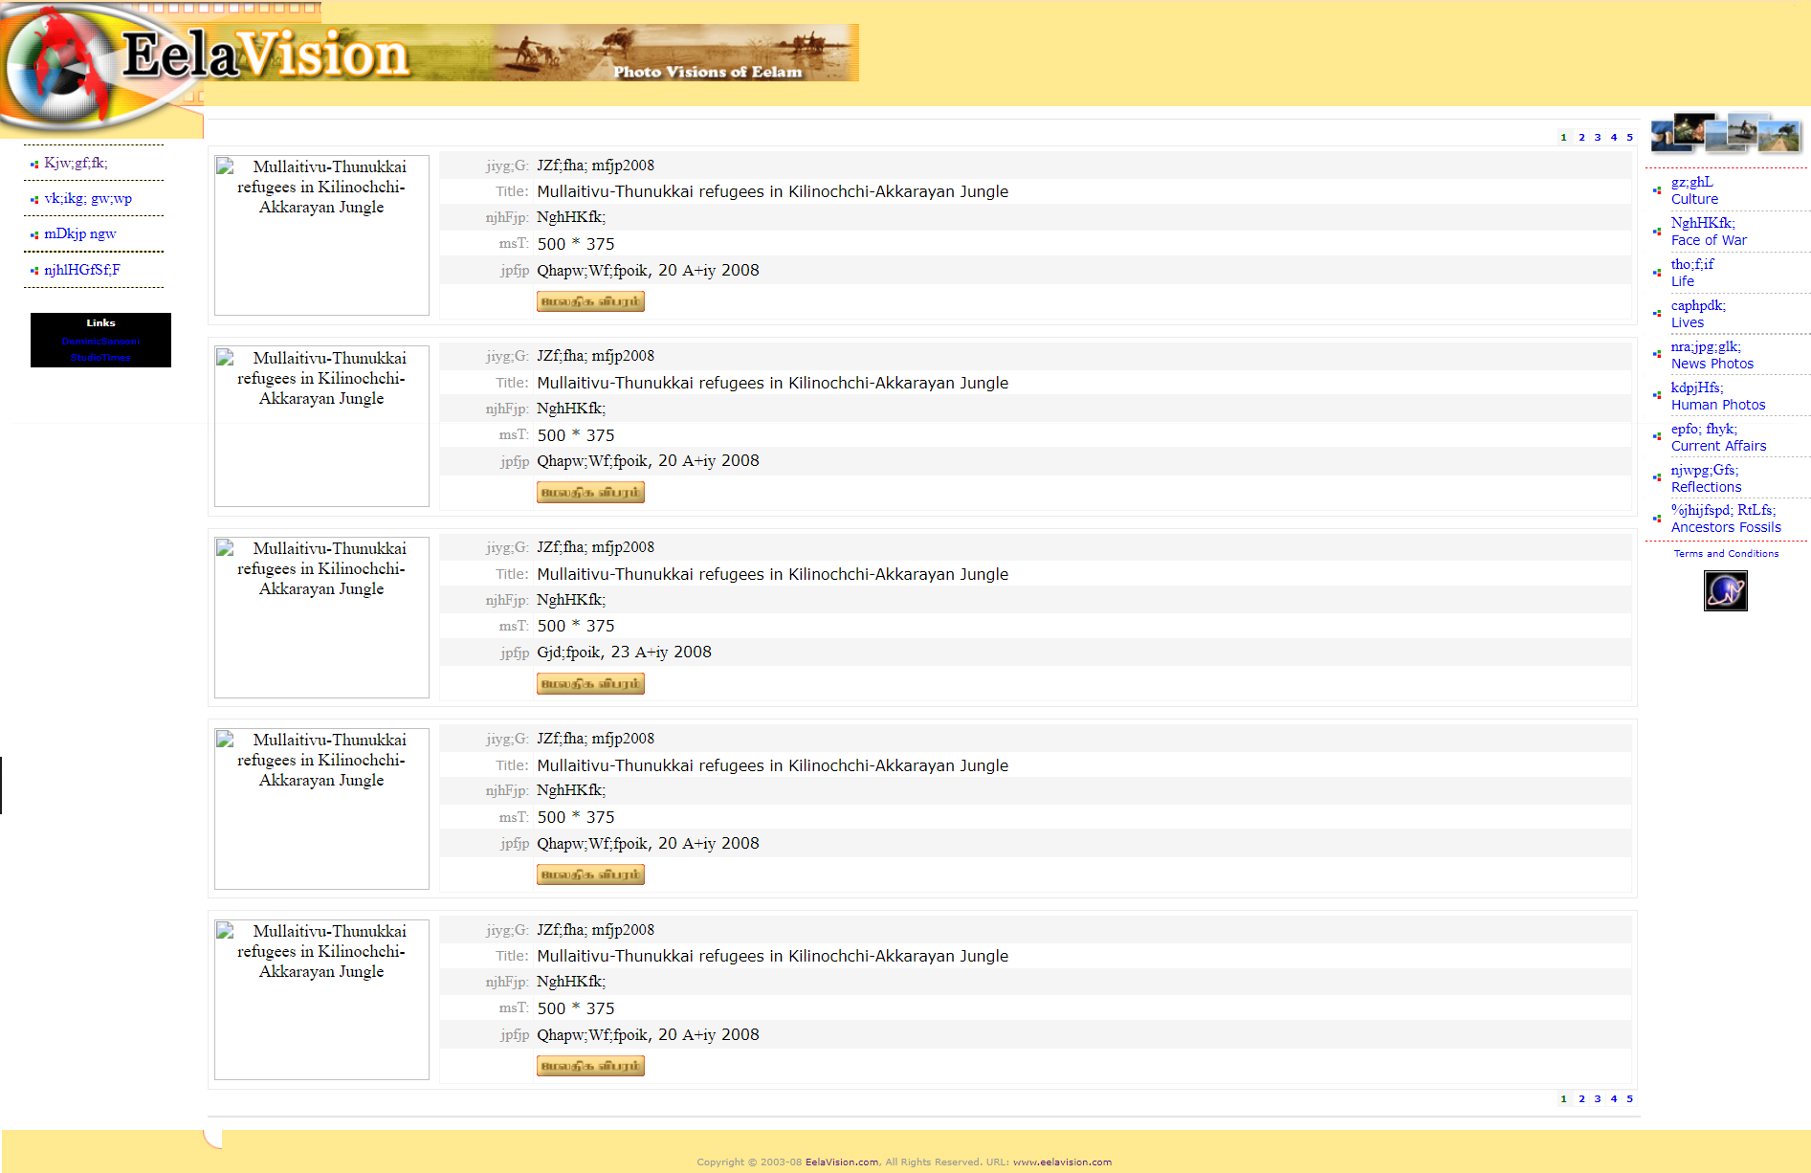1811x1173 pixels.
Task: Click the details button in first photo entry
Action: pos(590,301)
